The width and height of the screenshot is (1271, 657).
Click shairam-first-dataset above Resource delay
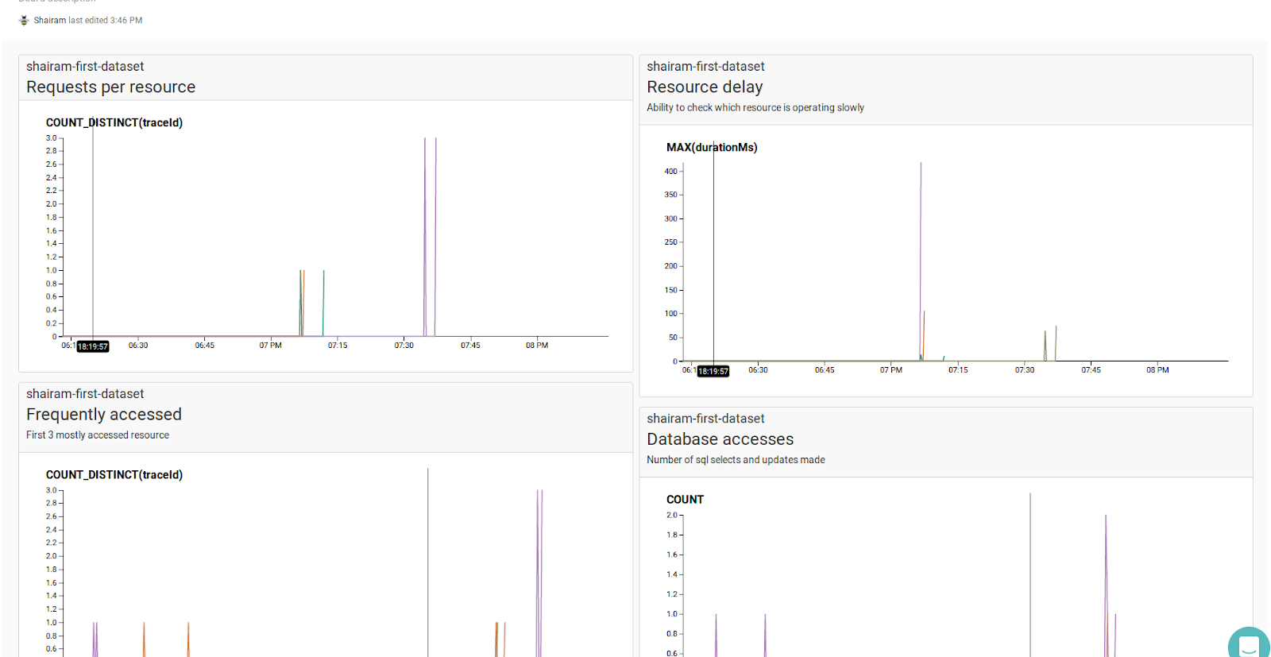[x=705, y=67]
